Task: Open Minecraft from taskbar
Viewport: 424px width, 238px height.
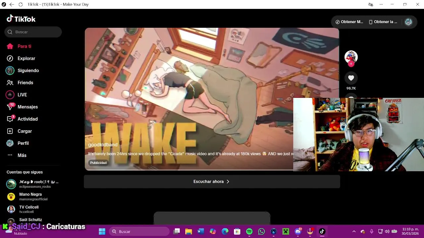Action: [286, 231]
